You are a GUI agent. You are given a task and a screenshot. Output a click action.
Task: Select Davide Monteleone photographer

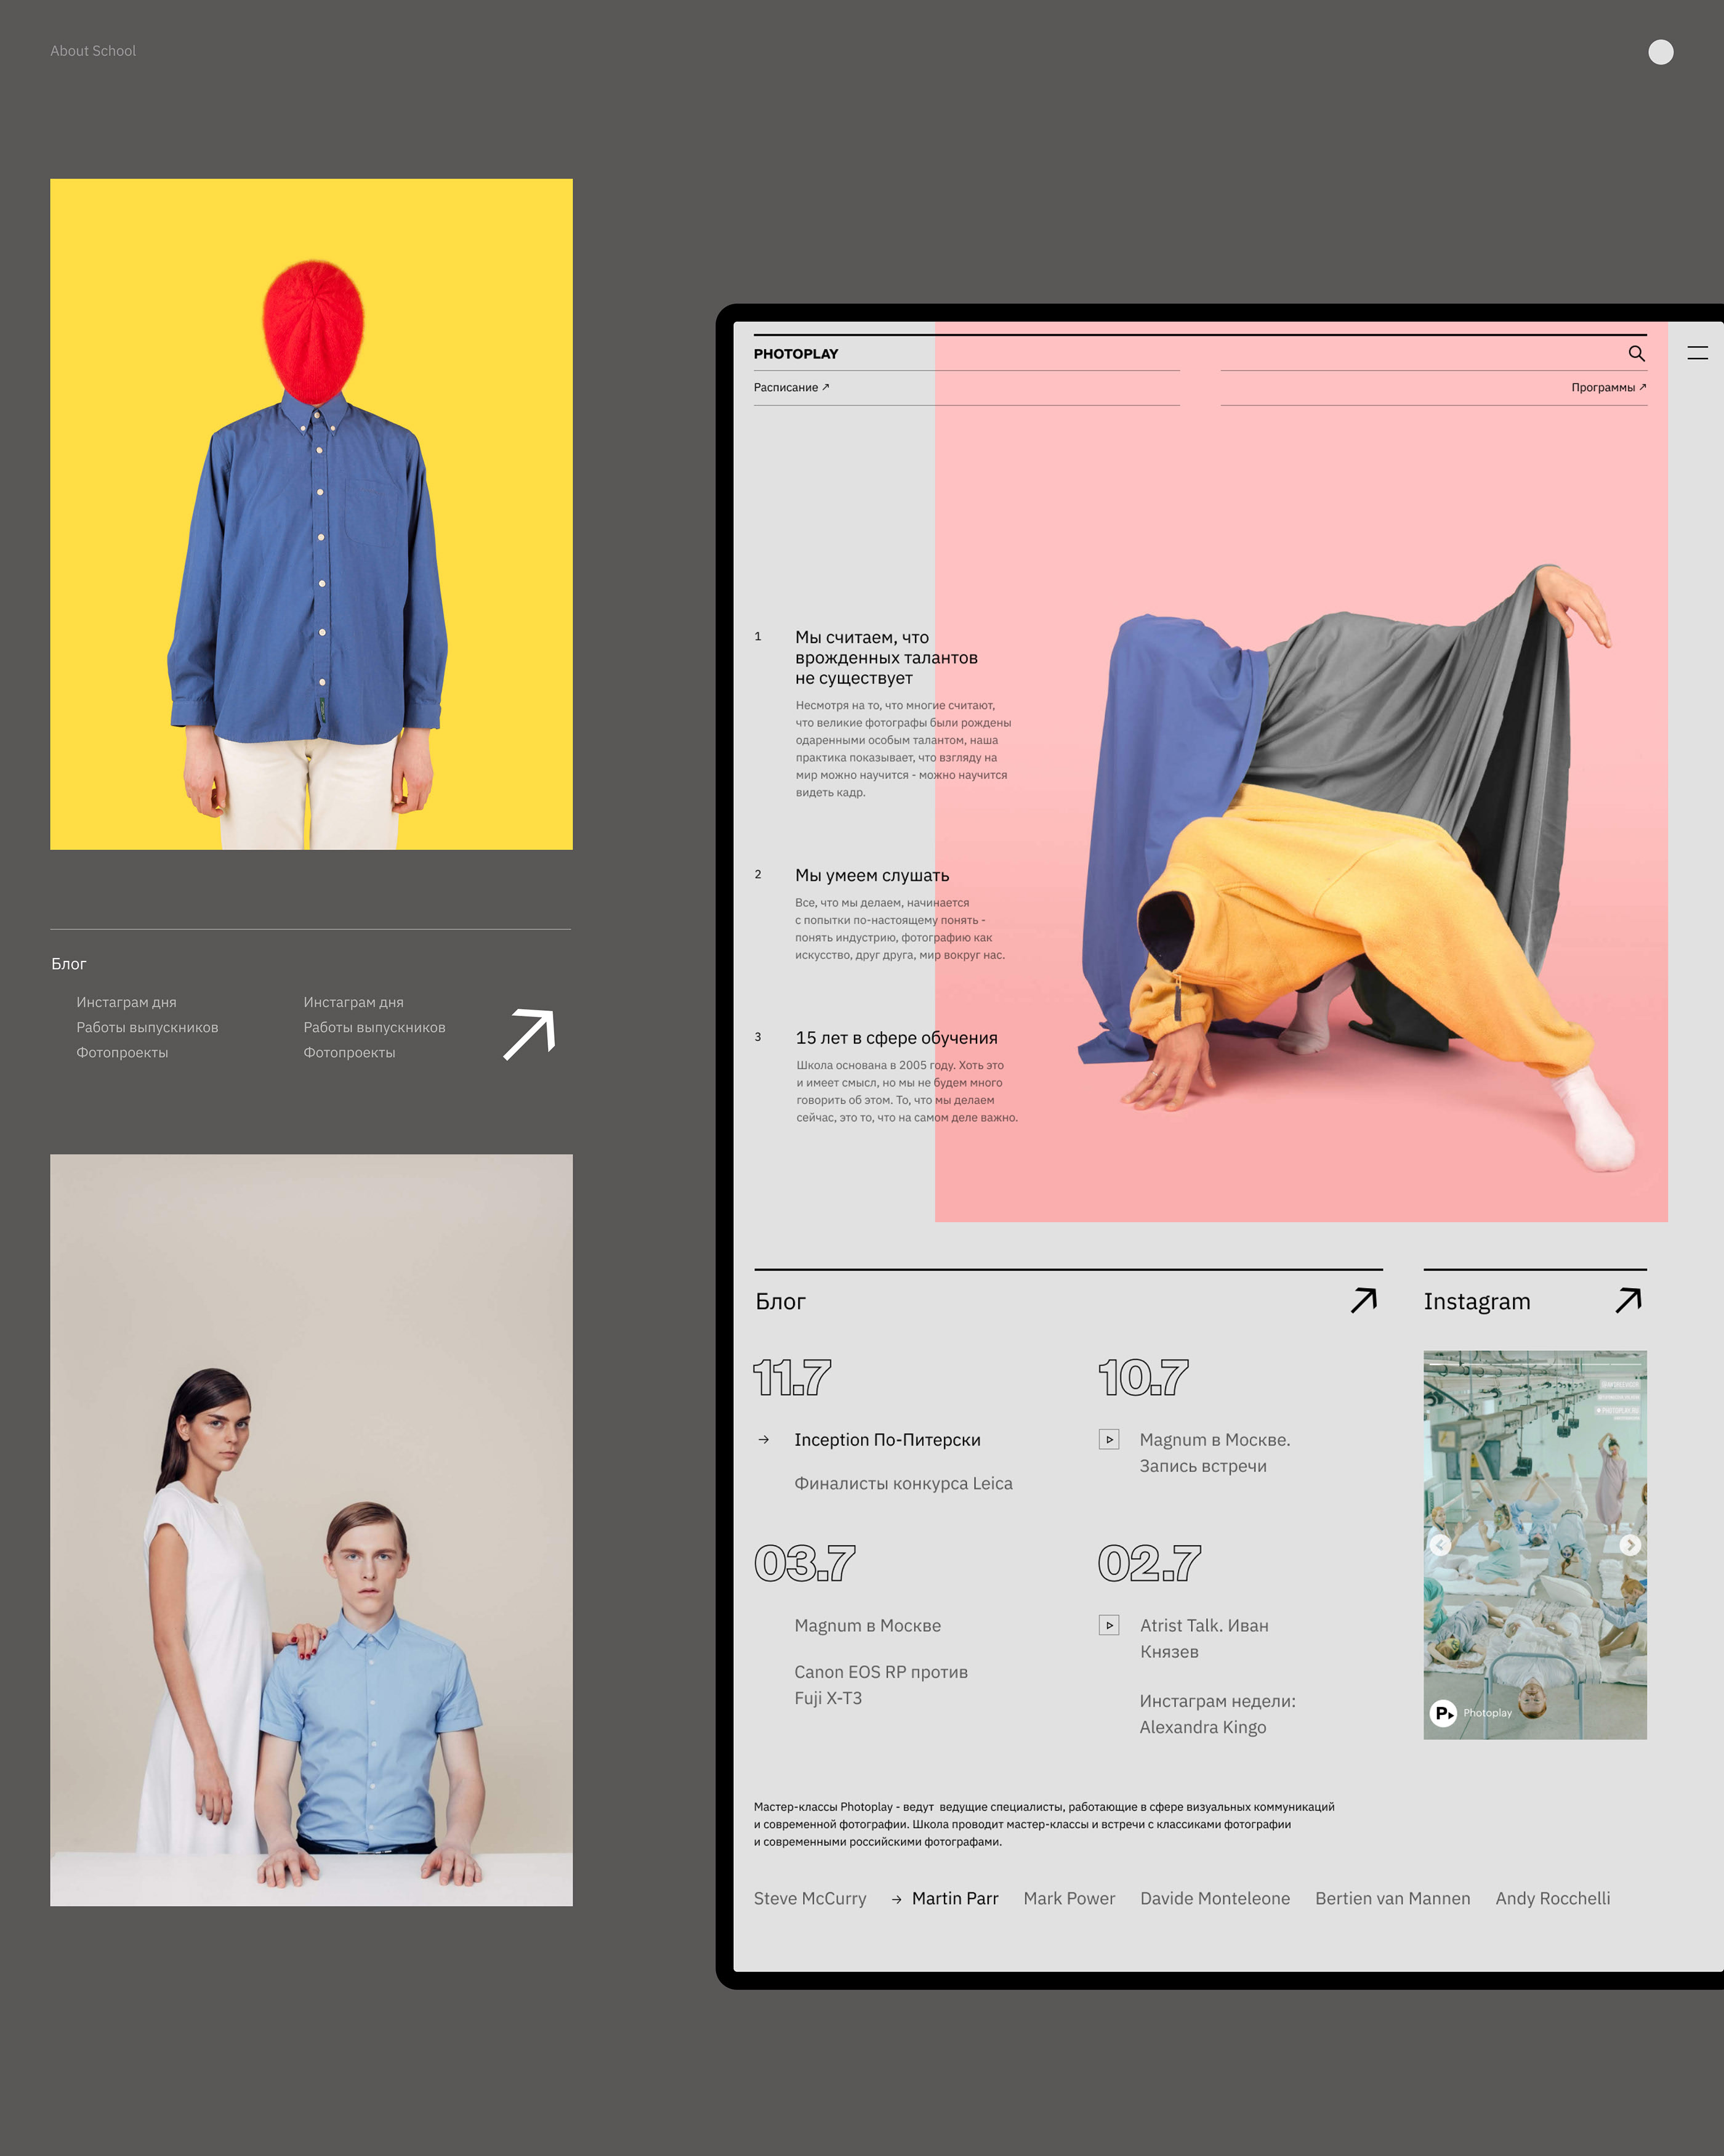tap(1214, 1898)
